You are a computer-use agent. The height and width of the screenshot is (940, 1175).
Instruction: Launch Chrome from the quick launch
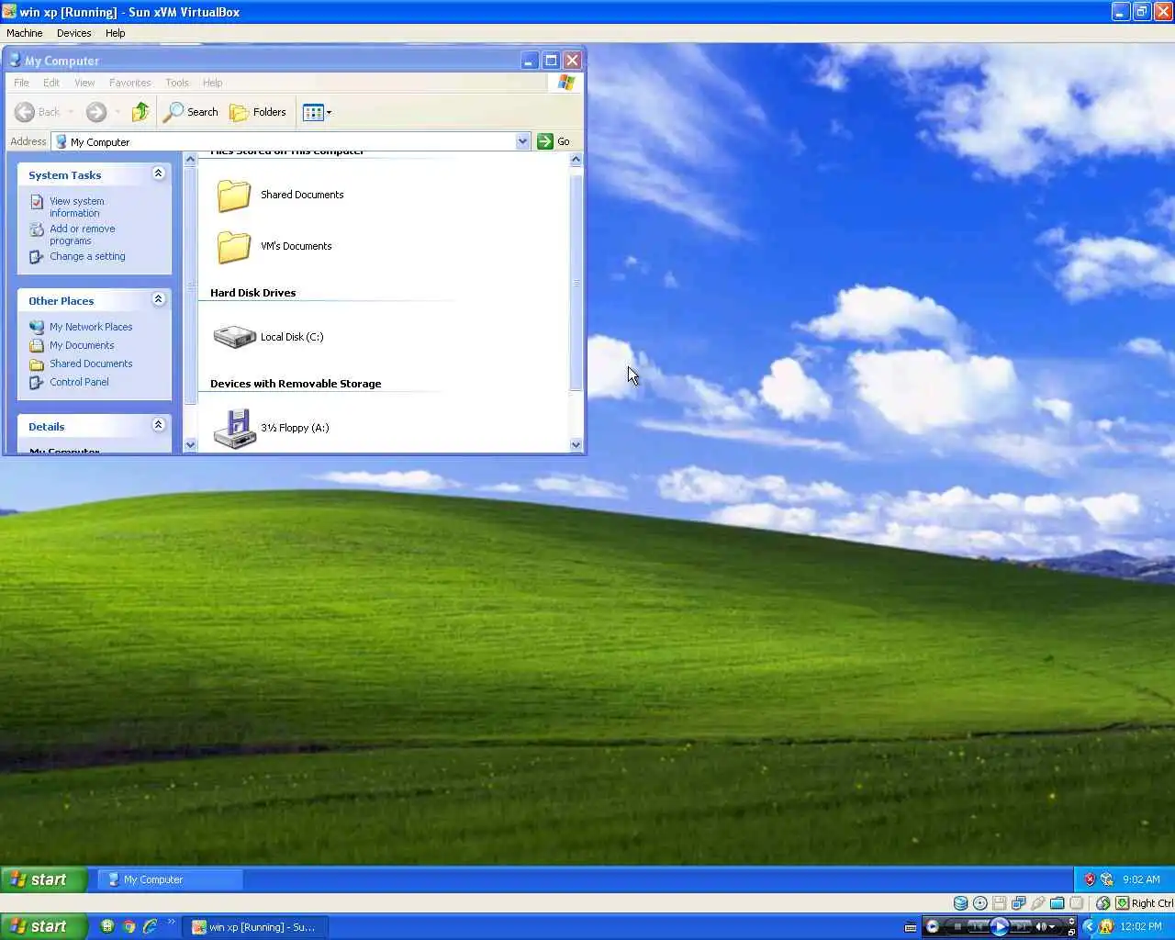129,926
